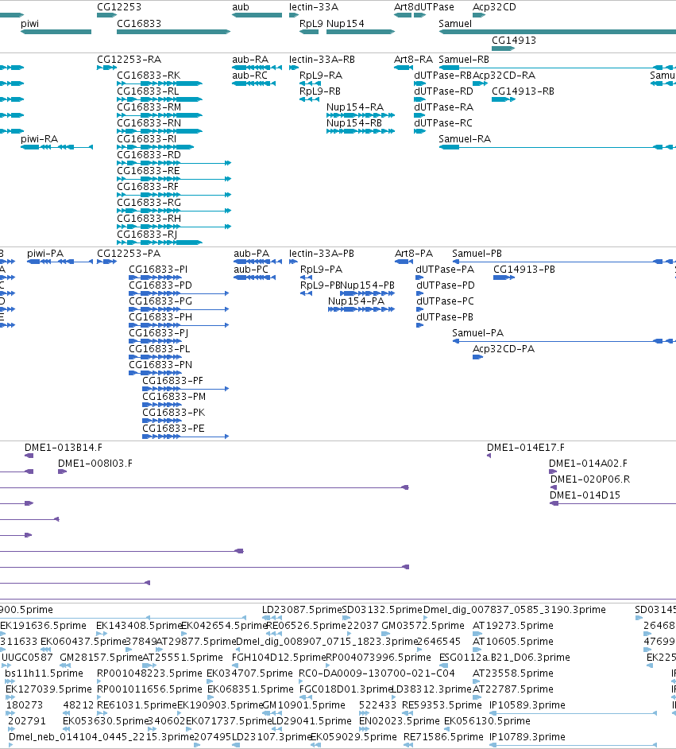Select clone DME1-020P06.R

590,479
